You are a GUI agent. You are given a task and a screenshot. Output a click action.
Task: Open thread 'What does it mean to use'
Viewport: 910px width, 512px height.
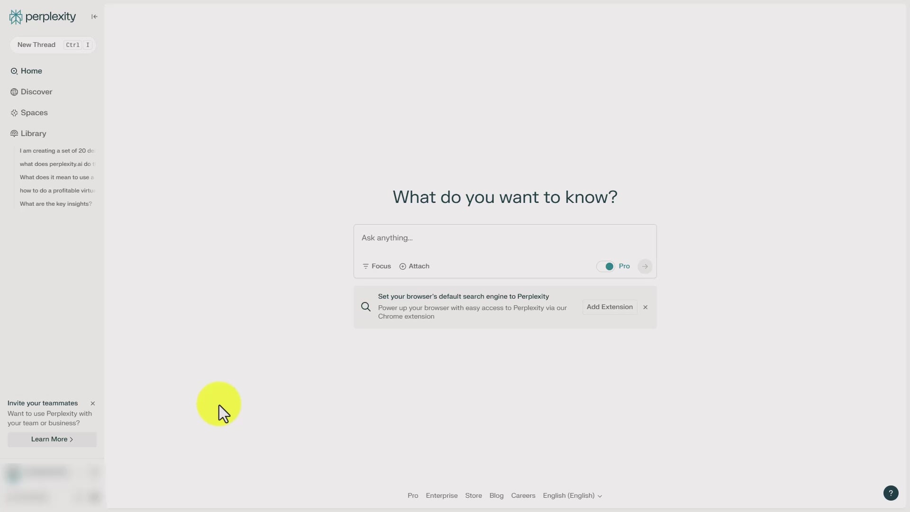[57, 177]
